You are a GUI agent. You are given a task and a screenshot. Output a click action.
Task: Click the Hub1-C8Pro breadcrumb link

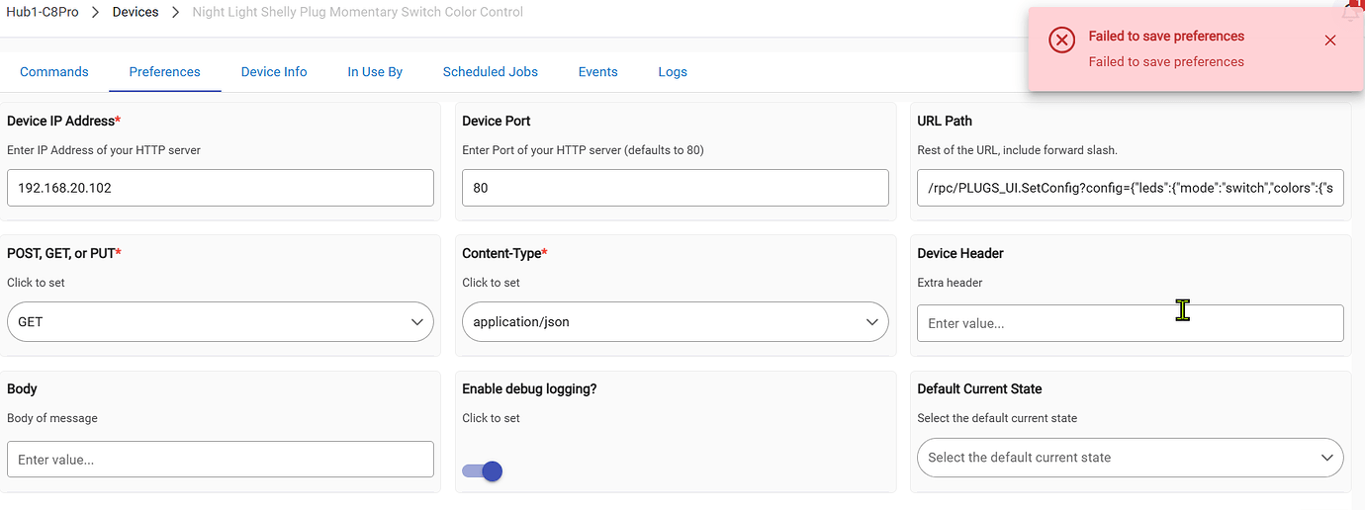pos(43,12)
